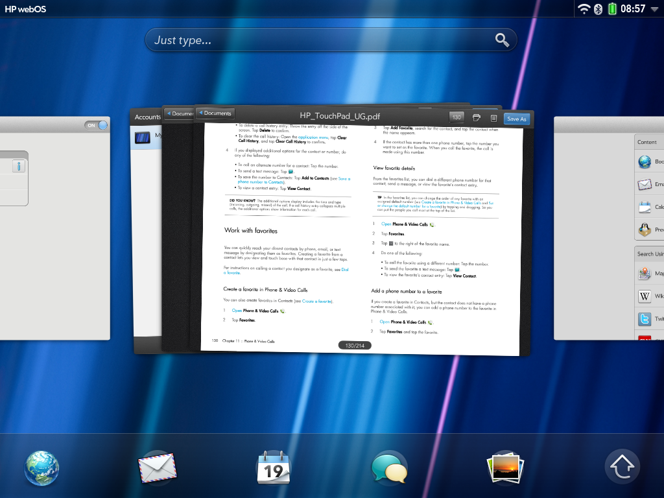This screenshot has width=664, height=498.
Task: Open the Photos app in the dock
Action: point(505,468)
